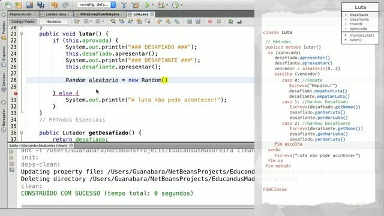Open the Profile Project dropdown arrow

[x=181, y=5]
